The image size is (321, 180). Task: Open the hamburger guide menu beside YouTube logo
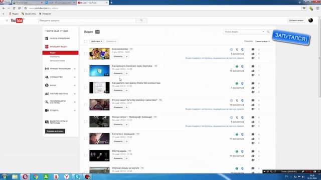pos(7,20)
